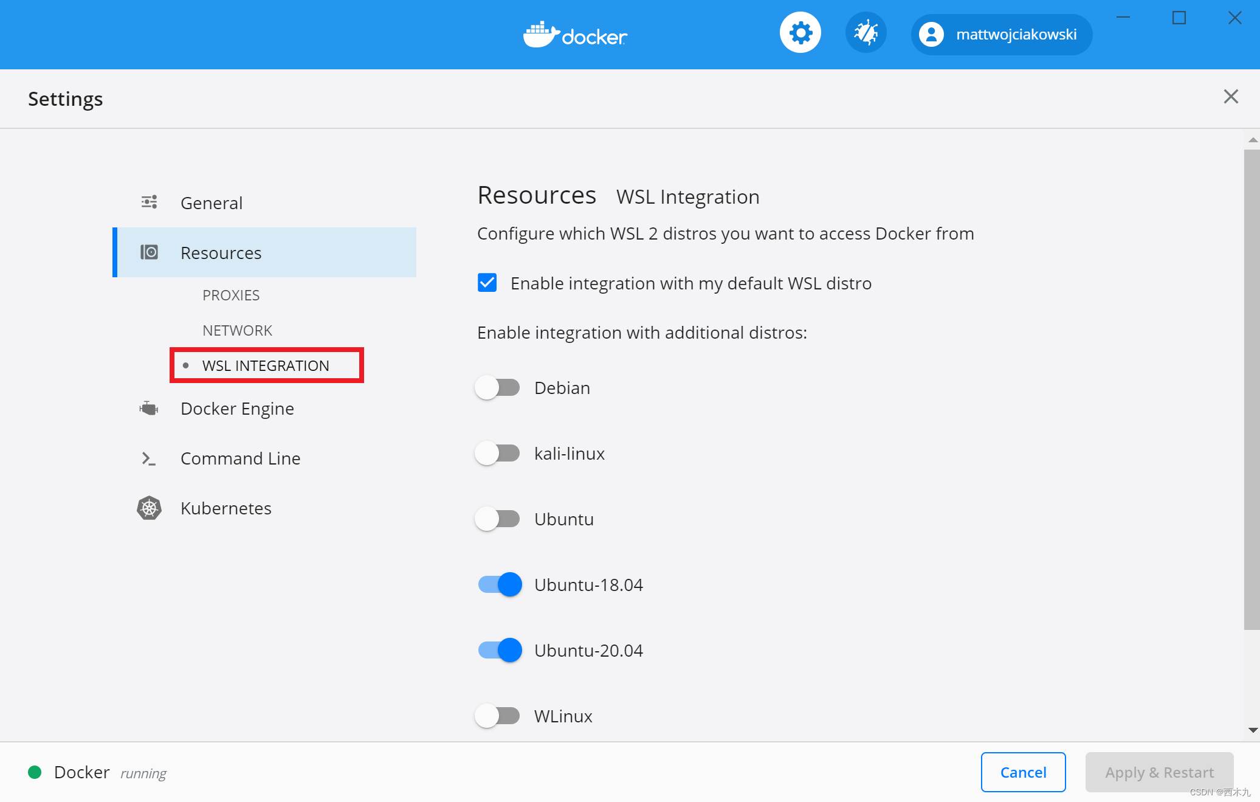Viewport: 1260px width, 802px height.
Task: Click the Cancel button
Action: [1022, 771]
